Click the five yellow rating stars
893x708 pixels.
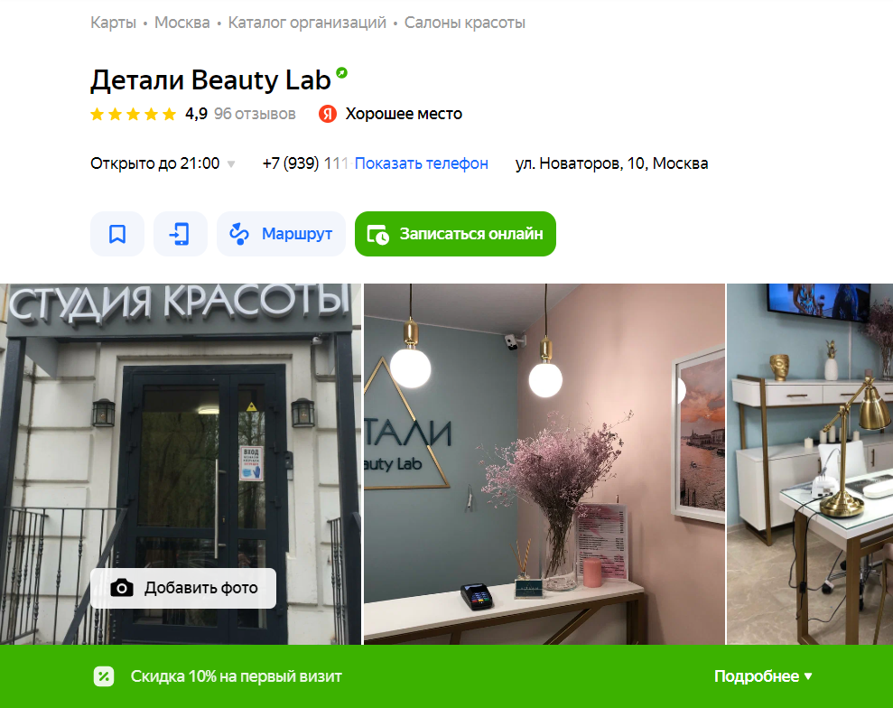pos(134,115)
